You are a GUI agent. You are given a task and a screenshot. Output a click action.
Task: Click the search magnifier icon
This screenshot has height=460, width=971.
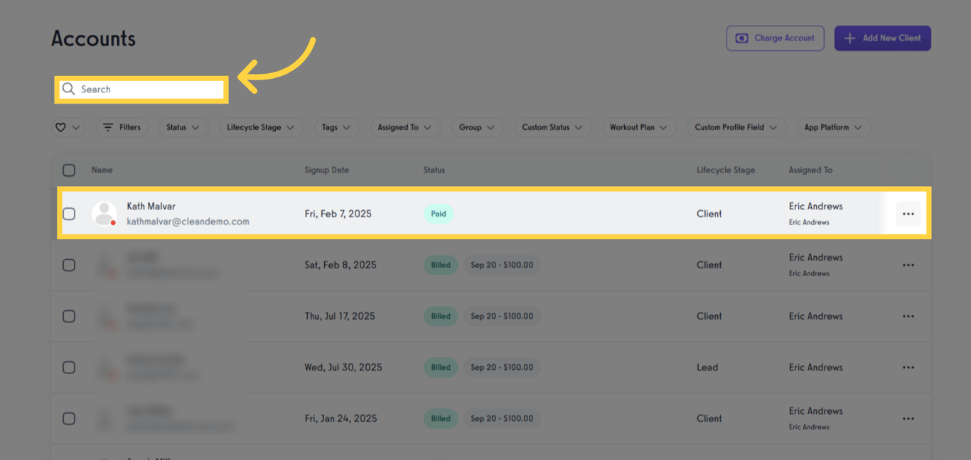[69, 89]
